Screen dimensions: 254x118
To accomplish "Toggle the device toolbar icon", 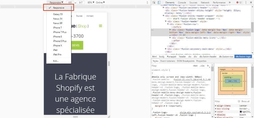I will (x=159, y=3).
